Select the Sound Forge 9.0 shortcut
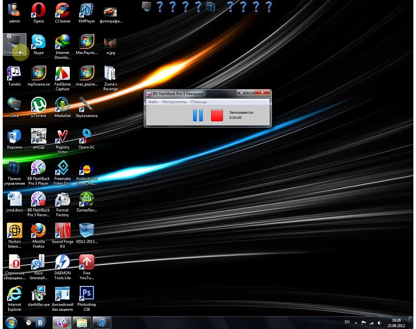Image resolution: width=416 pixels, height=329 pixels. (62, 236)
